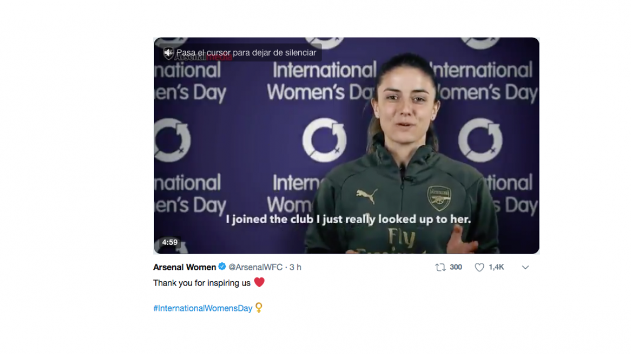Open the @ArsenalWFC handle link

pyautogui.click(x=256, y=267)
